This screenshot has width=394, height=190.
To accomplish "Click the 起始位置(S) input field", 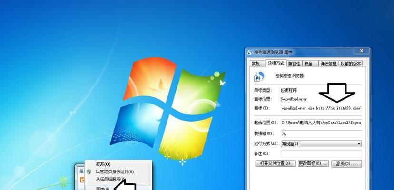I will (x=321, y=123).
